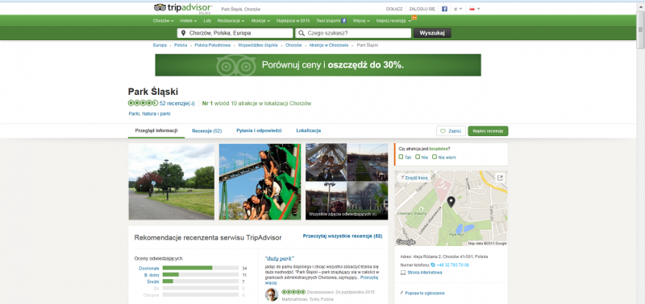Open the Loty menu item

coord(207,21)
